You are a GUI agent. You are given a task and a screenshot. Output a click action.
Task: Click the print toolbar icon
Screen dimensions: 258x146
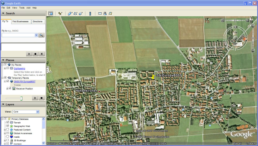pyautogui.click(x=105, y=13)
